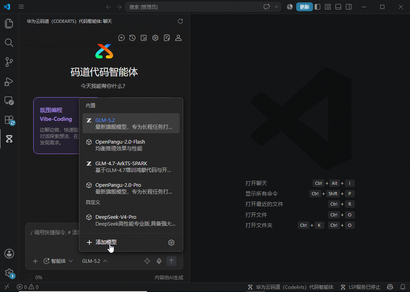Image resolution: width=410 pixels, height=292 pixels.
Task: Open the Manage gear in the activity bar
Action: click(x=9, y=273)
